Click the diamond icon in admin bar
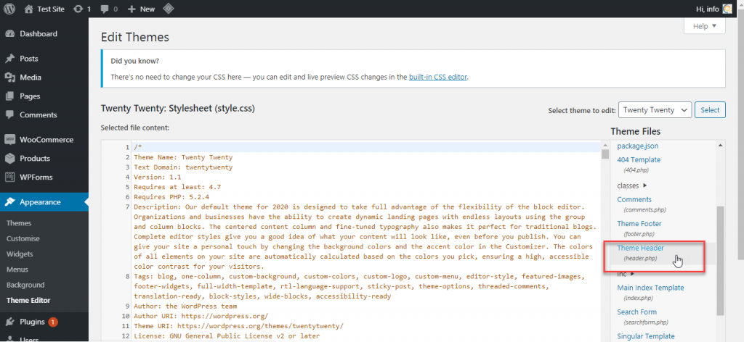 (168, 9)
